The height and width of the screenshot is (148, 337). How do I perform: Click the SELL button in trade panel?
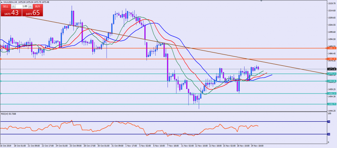tap(6, 6)
